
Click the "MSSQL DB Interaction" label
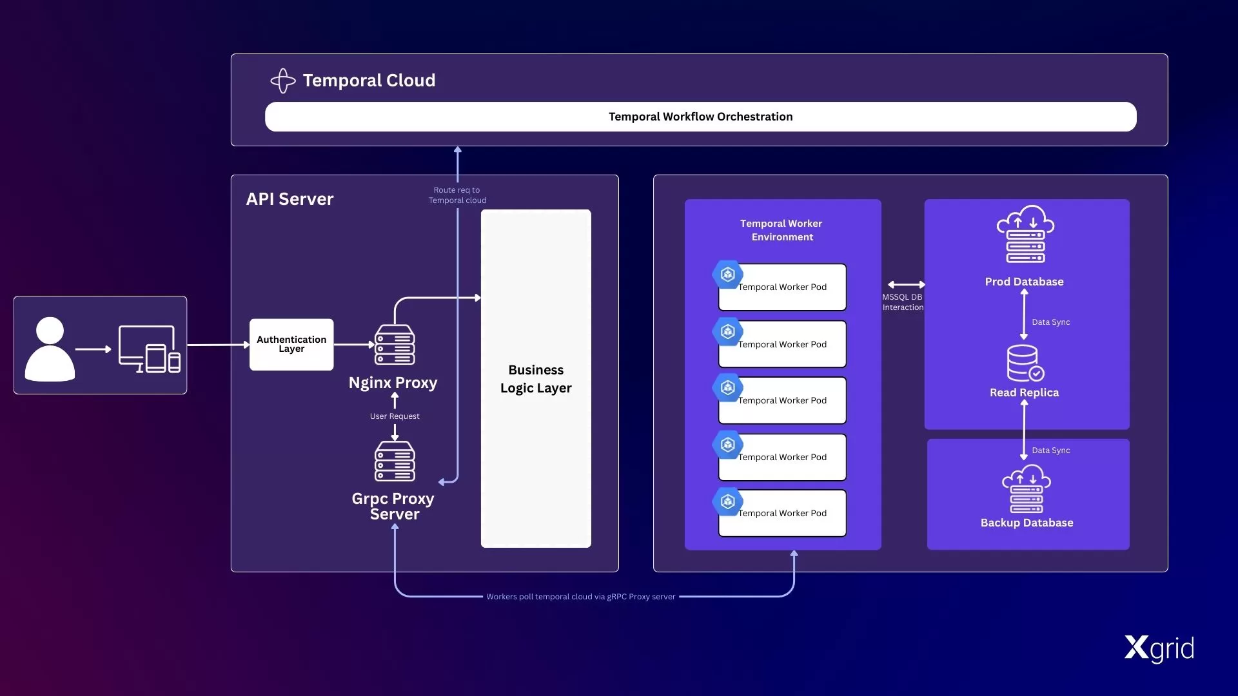(903, 302)
